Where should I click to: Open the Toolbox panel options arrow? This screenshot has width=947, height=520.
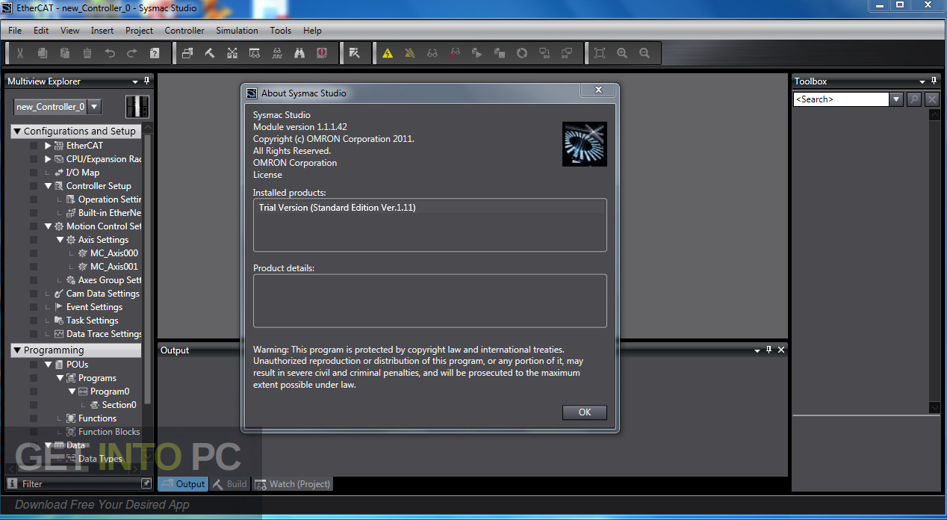922,81
